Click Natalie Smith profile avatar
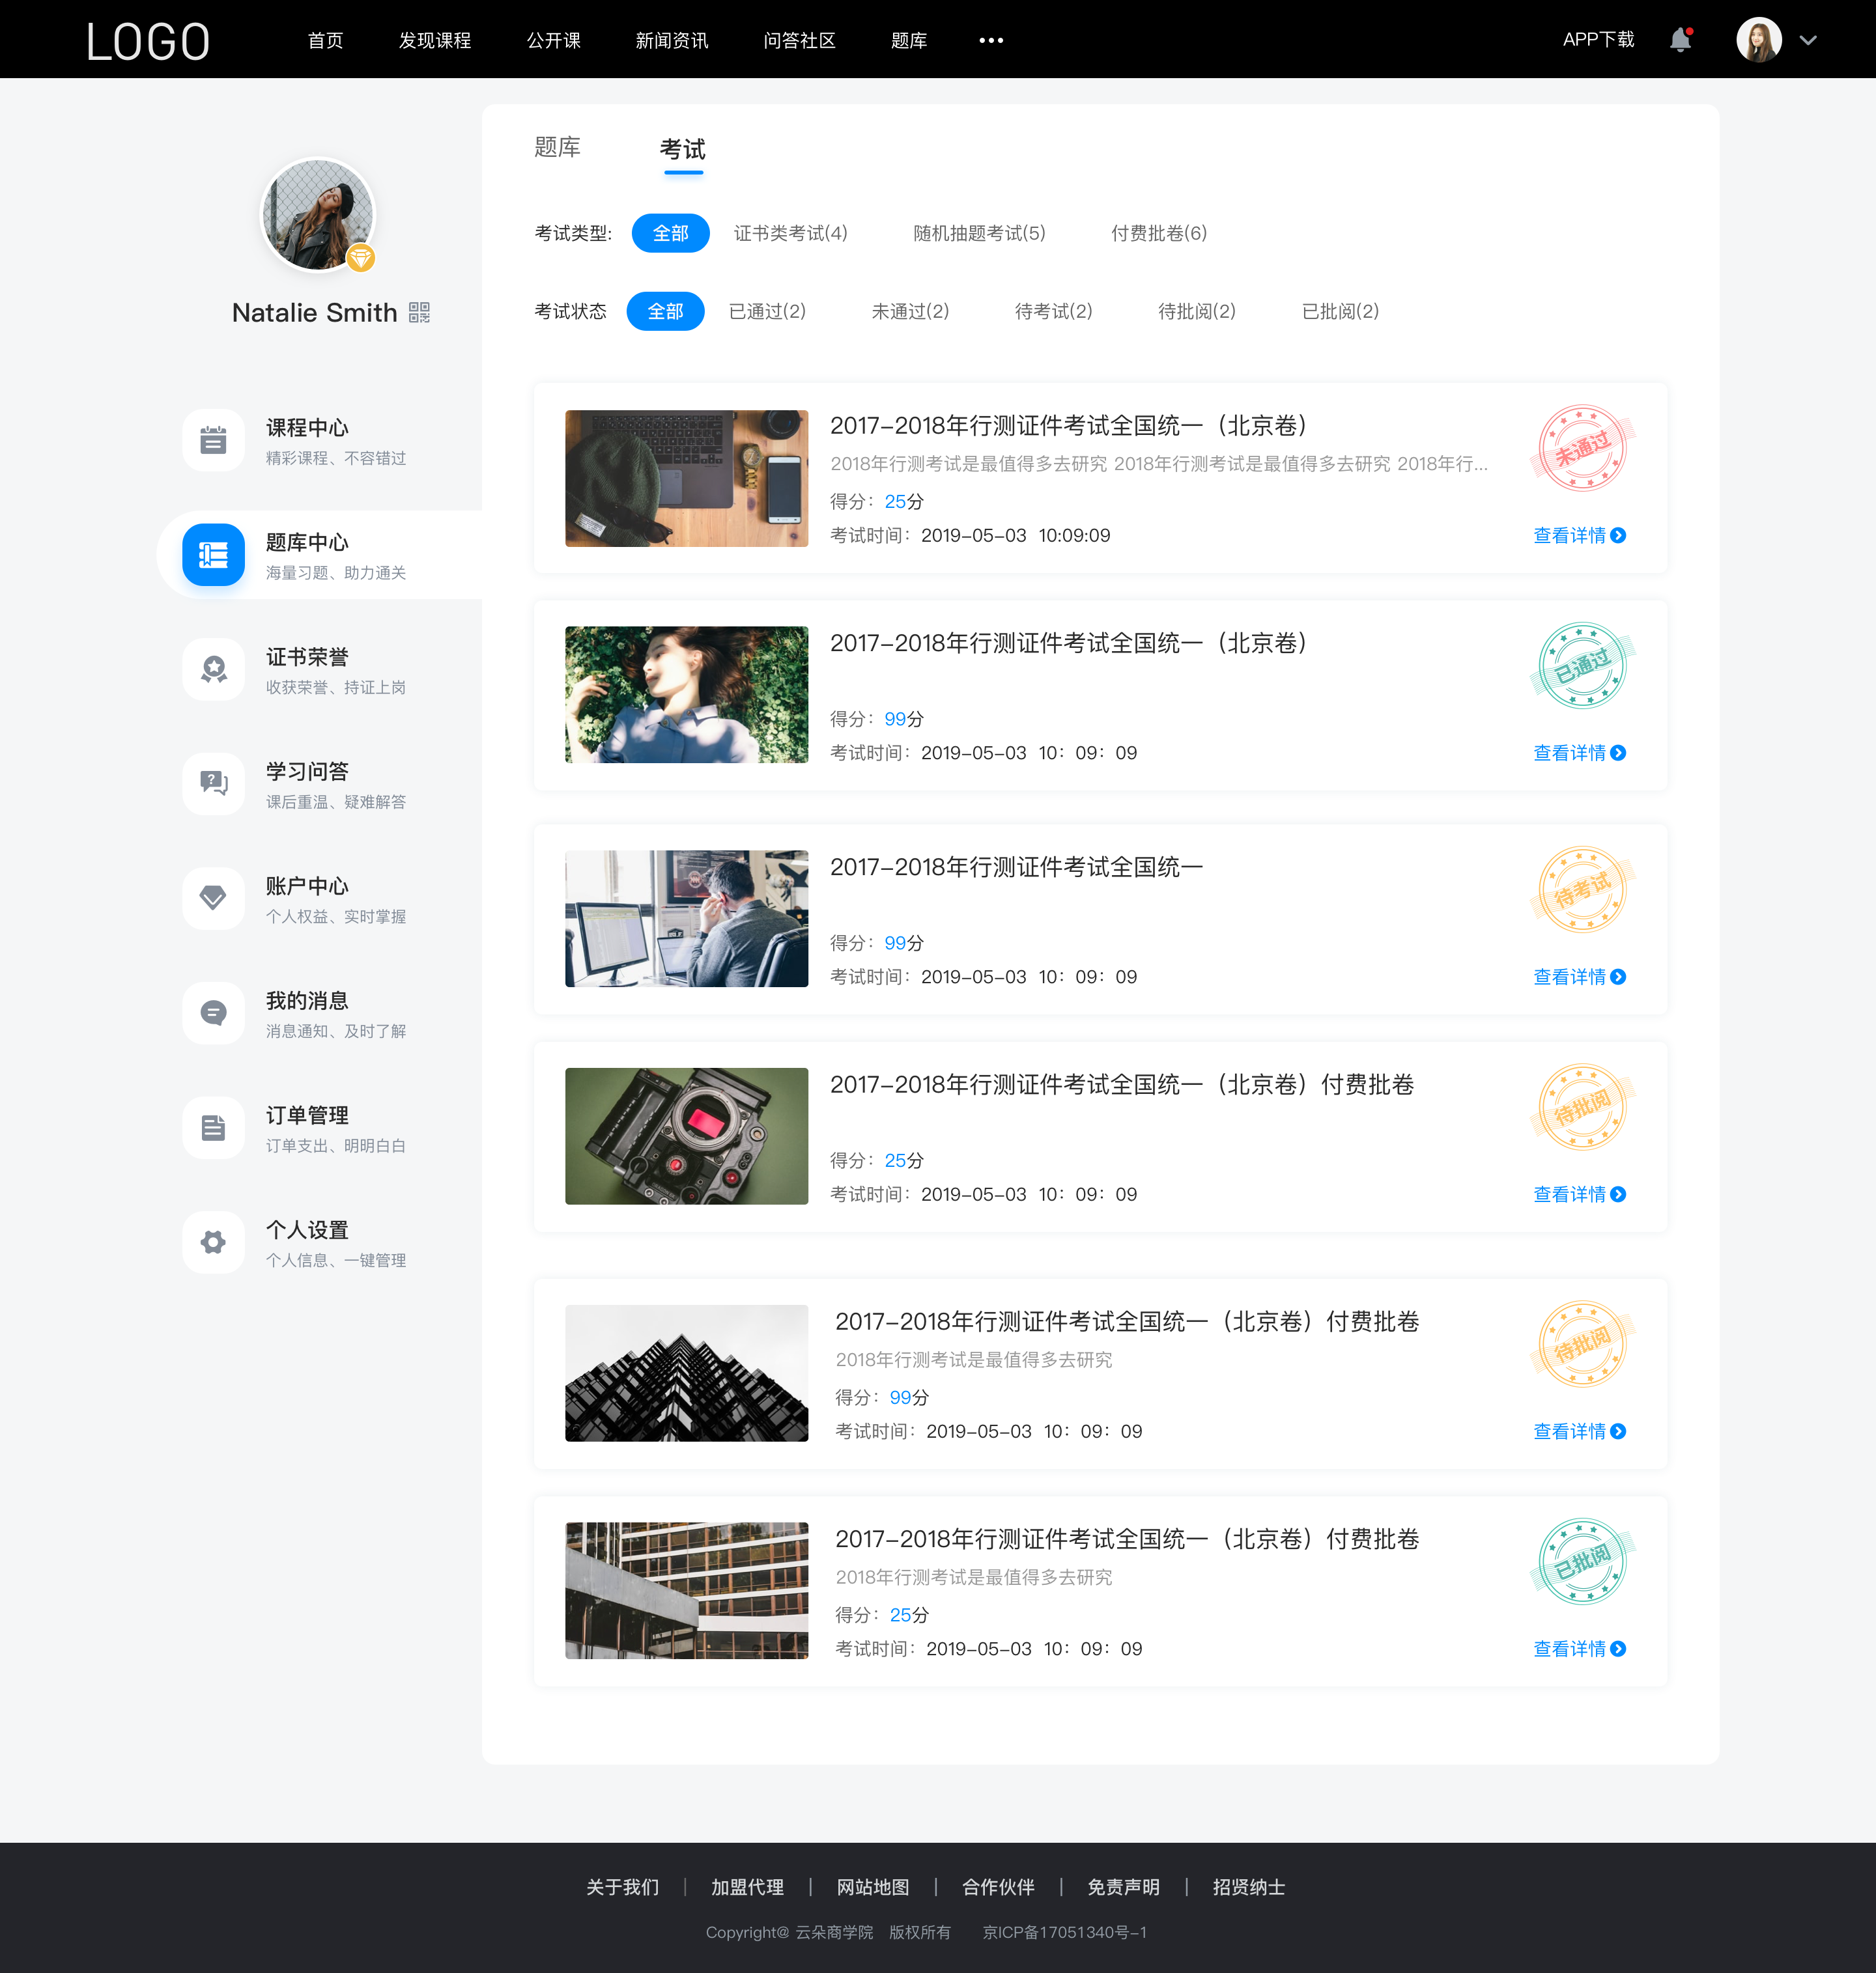This screenshot has height=1973, width=1876. tap(317, 213)
